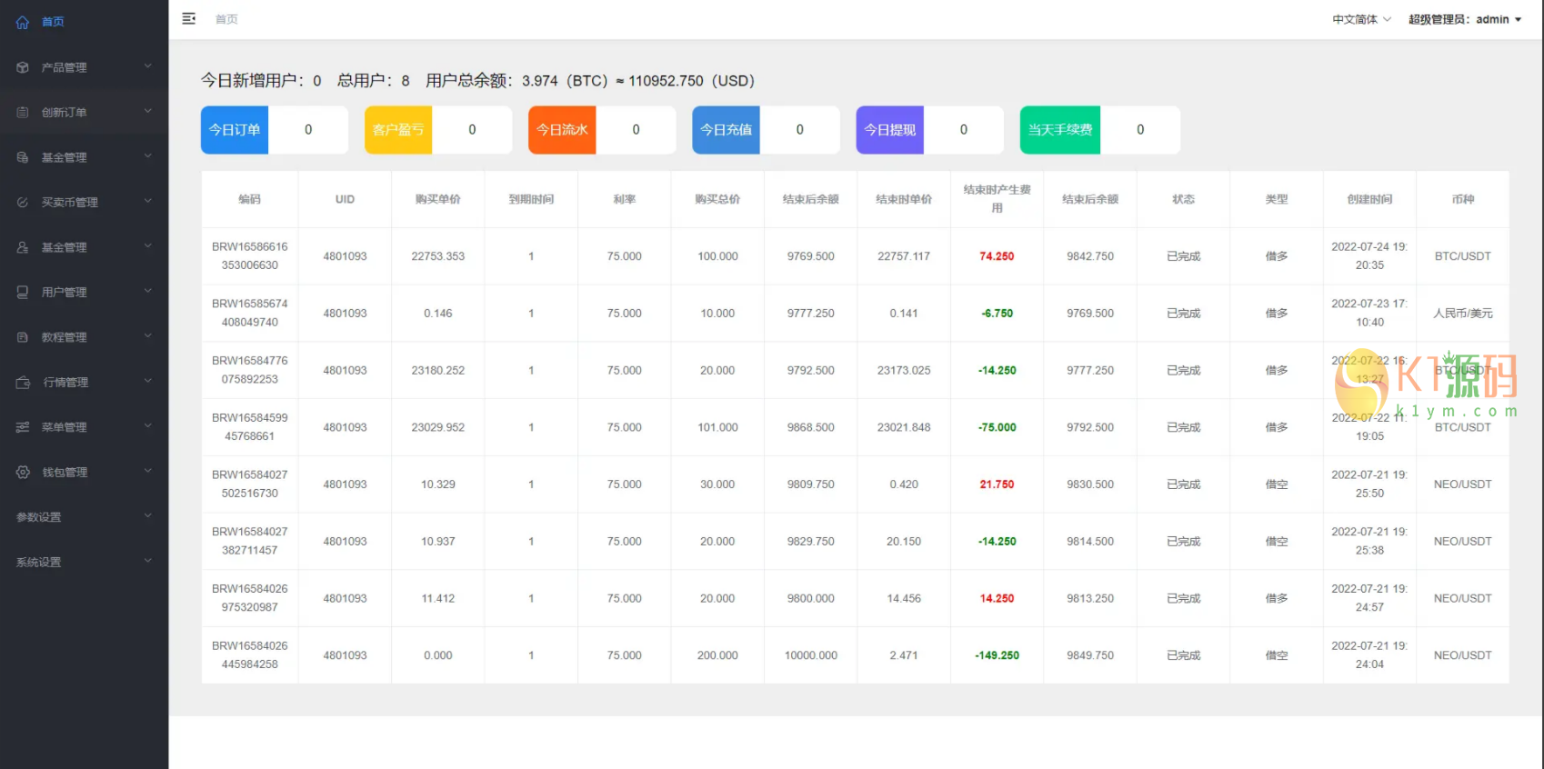Select 首页 in the sidebar menu
Screen dimensions: 1544x769
pyautogui.click(x=53, y=22)
